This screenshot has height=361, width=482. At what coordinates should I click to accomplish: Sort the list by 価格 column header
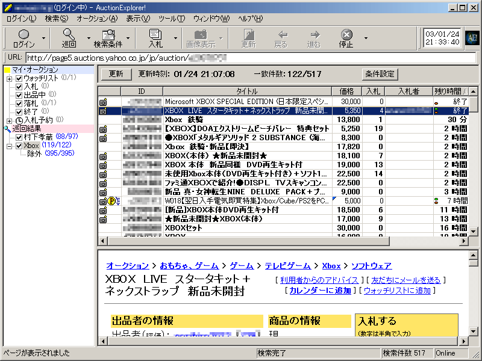tap(347, 91)
